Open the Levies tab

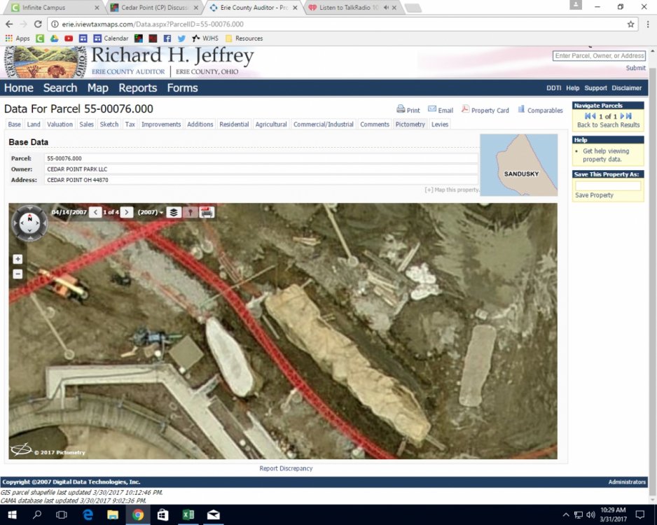(440, 125)
